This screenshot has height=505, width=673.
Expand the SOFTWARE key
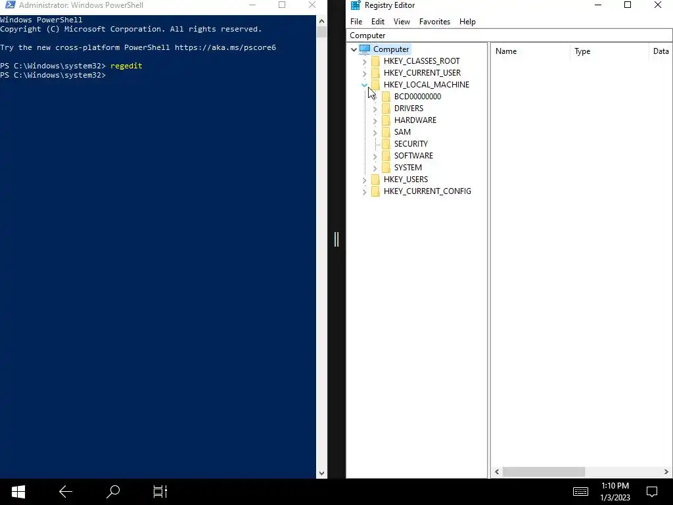[375, 156]
